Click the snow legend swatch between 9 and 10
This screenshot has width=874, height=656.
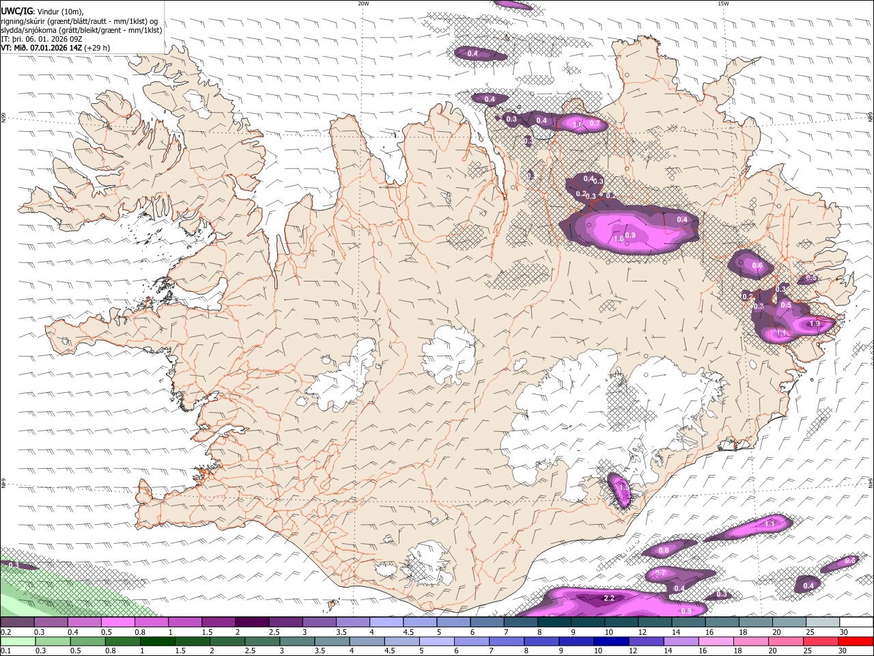(x=588, y=622)
